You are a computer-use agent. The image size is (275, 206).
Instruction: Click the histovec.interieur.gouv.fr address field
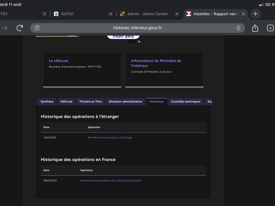(137, 28)
